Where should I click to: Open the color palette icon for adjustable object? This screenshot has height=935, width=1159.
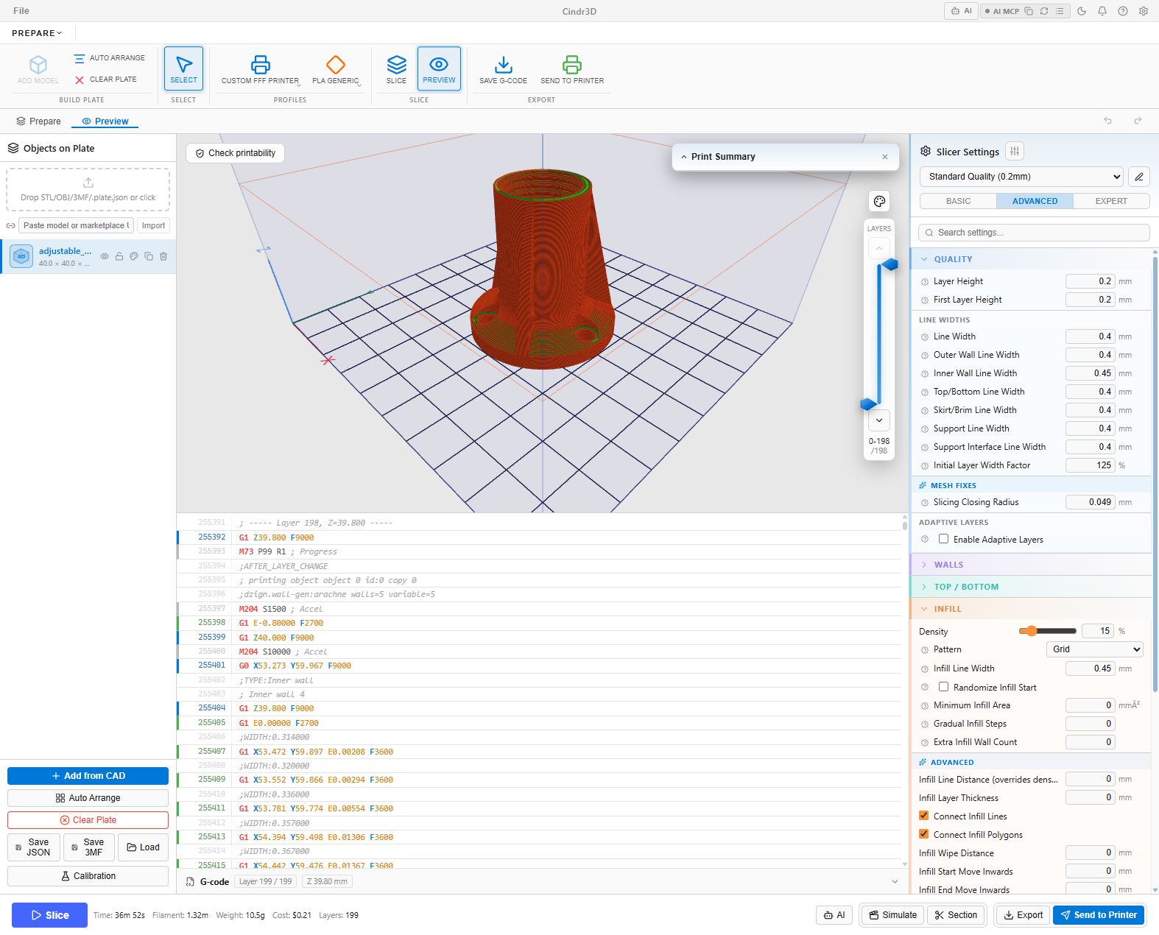[134, 256]
